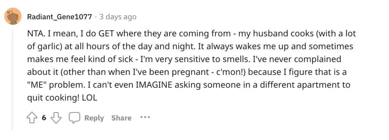Click the capitalized word IMAGINE

154,85
